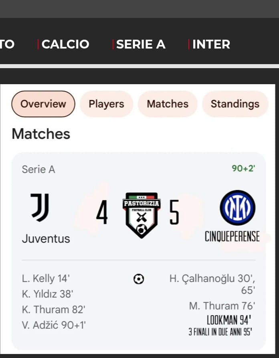Open the Matches tab
This screenshot has height=358, width=279.
click(168, 104)
